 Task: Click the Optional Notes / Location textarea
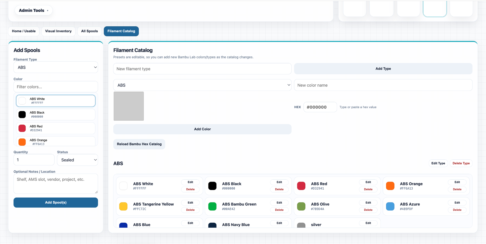pyautogui.click(x=56, y=184)
